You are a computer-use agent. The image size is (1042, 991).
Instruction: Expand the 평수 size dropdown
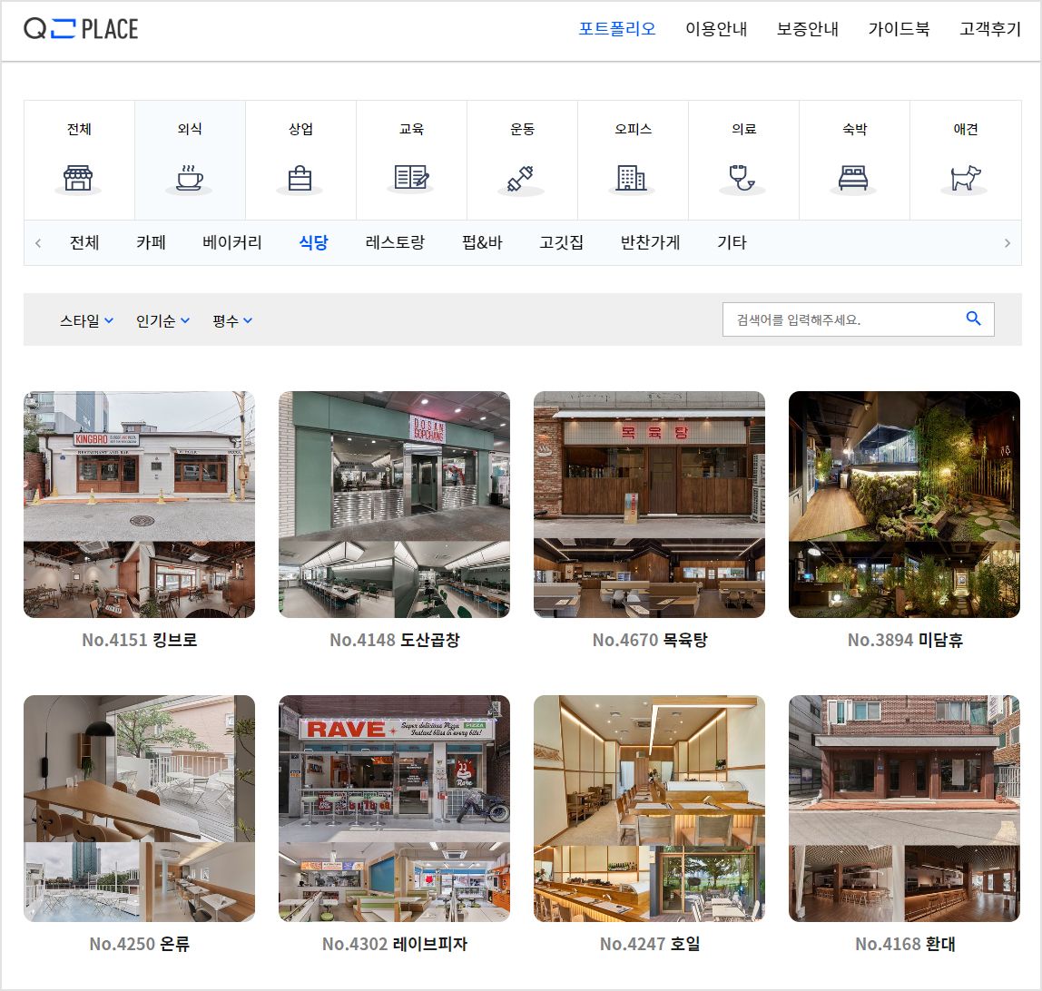232,321
